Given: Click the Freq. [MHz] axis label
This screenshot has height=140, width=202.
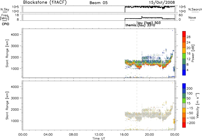Looking at the screenshot, I should point(5,17).
